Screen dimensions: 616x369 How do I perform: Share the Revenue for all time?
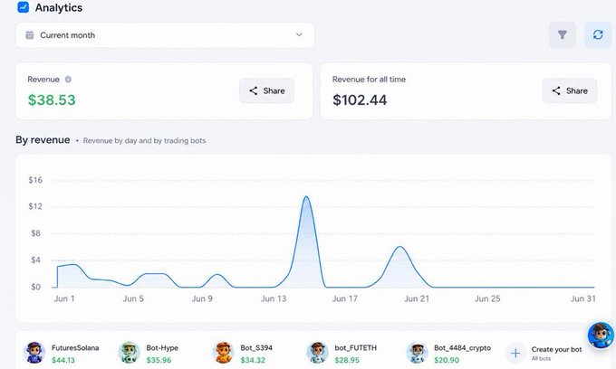(x=570, y=90)
